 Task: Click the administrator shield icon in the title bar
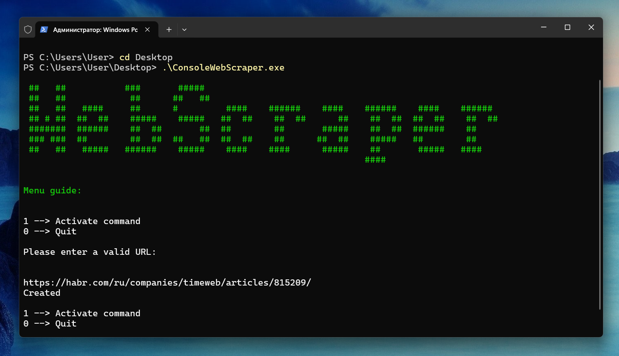[x=28, y=29]
